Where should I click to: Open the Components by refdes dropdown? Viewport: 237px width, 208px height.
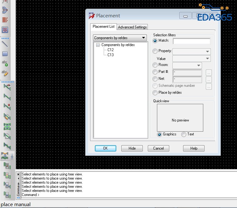tap(120, 38)
